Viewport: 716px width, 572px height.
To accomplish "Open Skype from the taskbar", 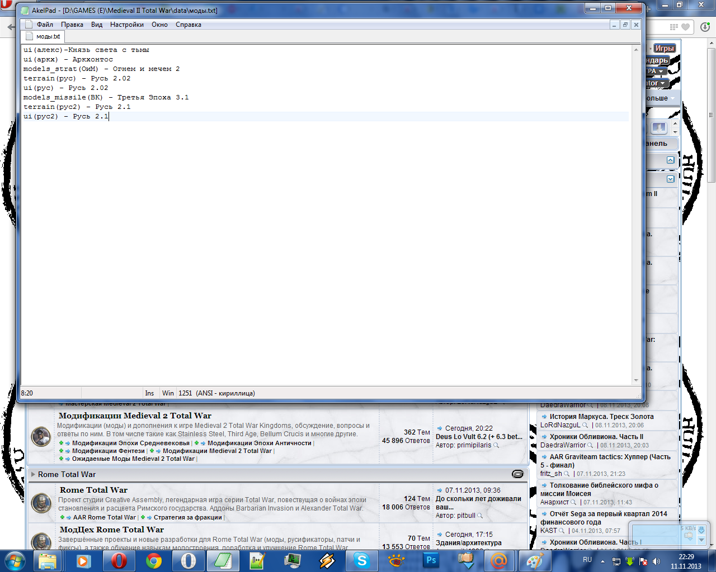I will click(361, 560).
